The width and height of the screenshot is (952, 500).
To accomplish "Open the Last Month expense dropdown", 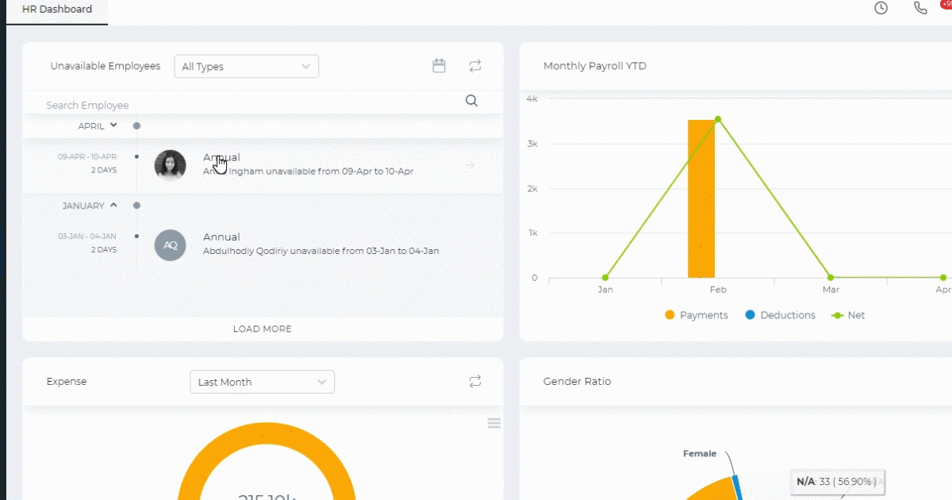I will 263,382.
